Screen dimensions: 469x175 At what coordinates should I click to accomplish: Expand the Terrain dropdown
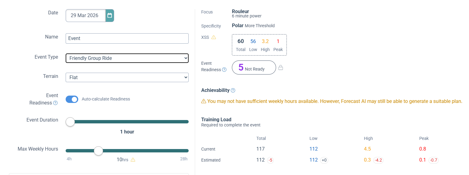tap(127, 78)
